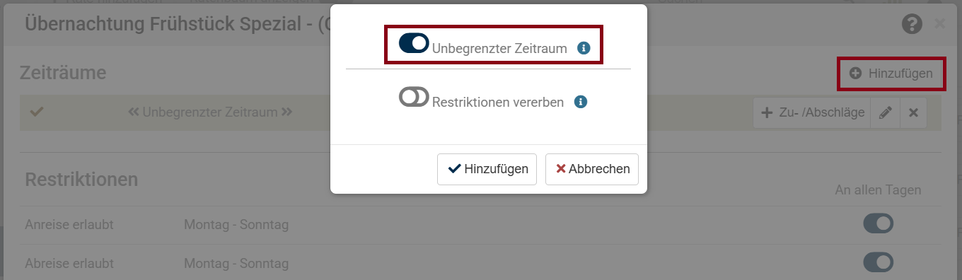Click left double-chevron of Unbegrenzter Zeitraum

pos(134,112)
